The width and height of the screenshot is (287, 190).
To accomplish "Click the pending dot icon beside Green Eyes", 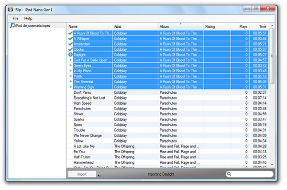I will pos(70,65).
